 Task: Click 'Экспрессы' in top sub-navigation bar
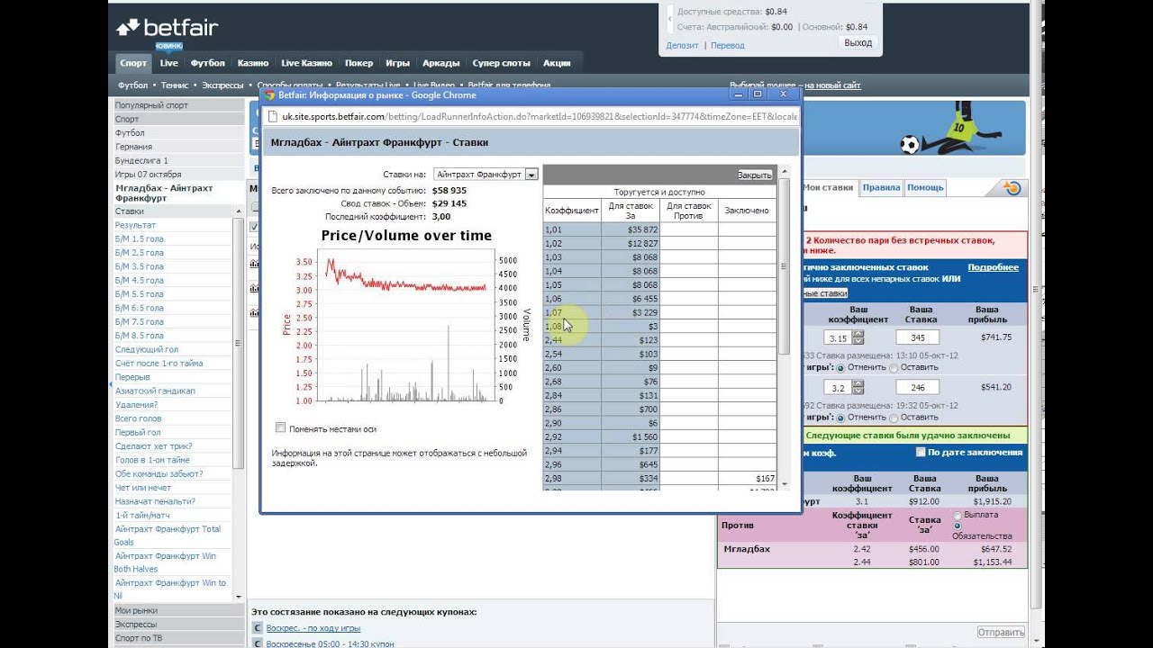click(222, 85)
